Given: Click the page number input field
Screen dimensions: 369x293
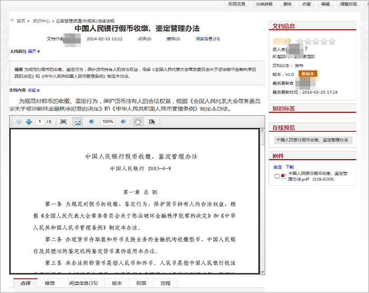Looking at the screenshot, I should click(x=40, y=122).
